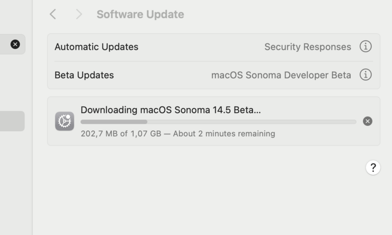Clear the sidebar search field
The image size is (392, 235).
click(x=15, y=45)
